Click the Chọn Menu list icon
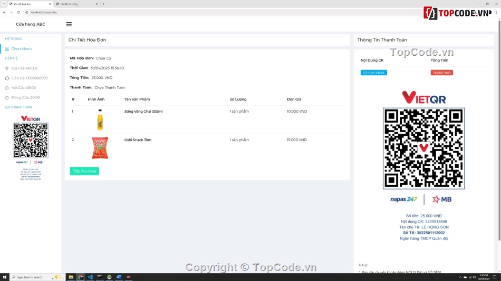Image resolution: width=501 pixels, height=281 pixels. (x=7, y=49)
